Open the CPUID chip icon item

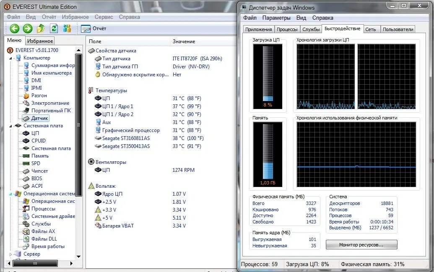[x=26, y=140]
